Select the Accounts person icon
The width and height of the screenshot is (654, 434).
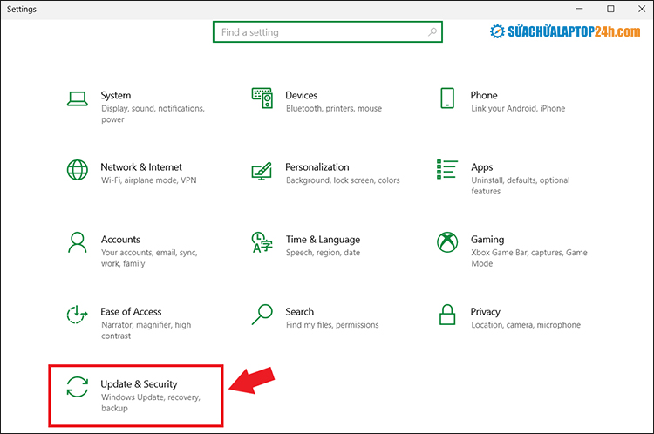point(77,242)
